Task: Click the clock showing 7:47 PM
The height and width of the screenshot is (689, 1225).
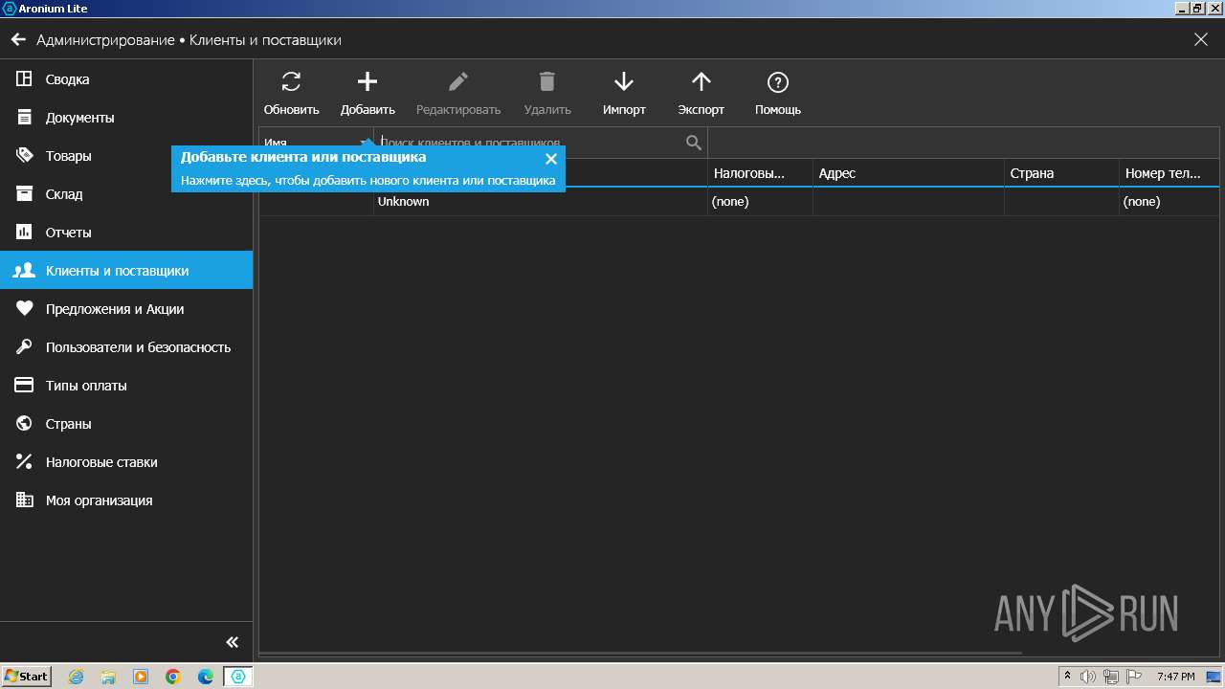Action: (x=1175, y=677)
